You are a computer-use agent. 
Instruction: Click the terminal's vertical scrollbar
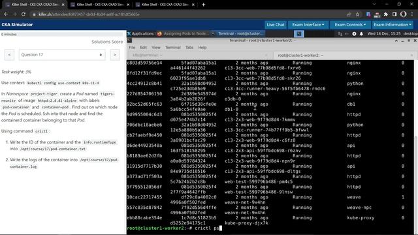(x=416, y=184)
